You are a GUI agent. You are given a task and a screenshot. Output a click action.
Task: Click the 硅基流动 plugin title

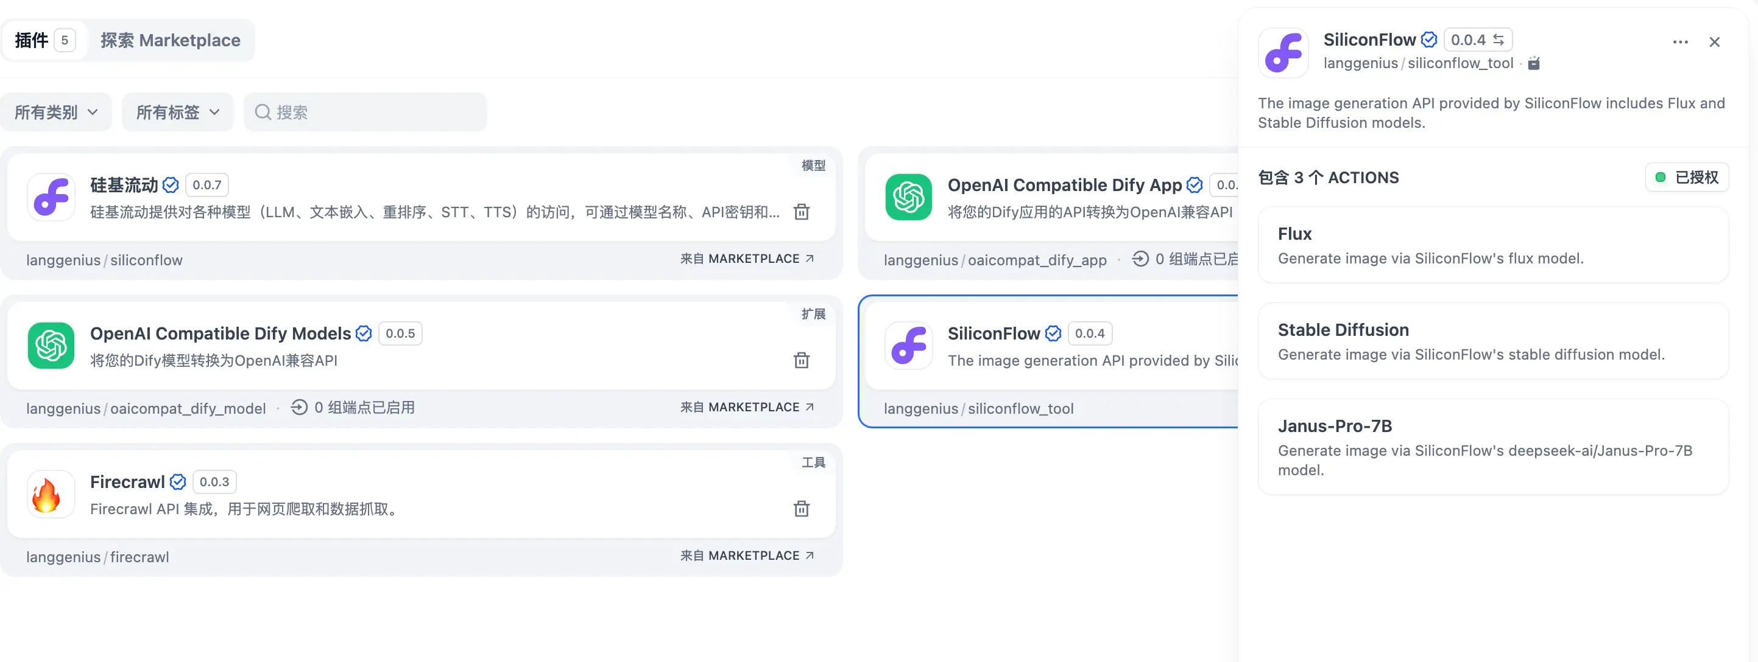click(124, 185)
